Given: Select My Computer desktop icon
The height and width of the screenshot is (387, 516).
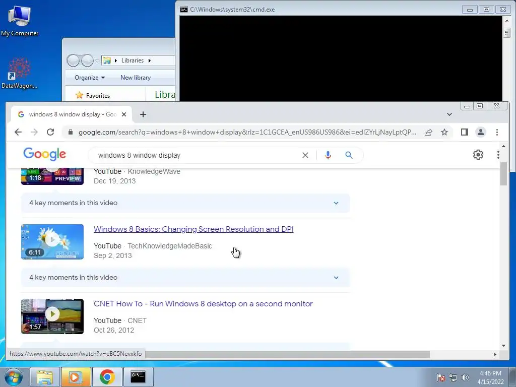Looking at the screenshot, I should pos(20,21).
